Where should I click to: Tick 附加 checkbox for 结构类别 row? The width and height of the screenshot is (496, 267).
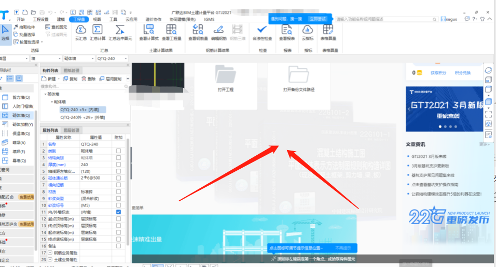(x=118, y=157)
